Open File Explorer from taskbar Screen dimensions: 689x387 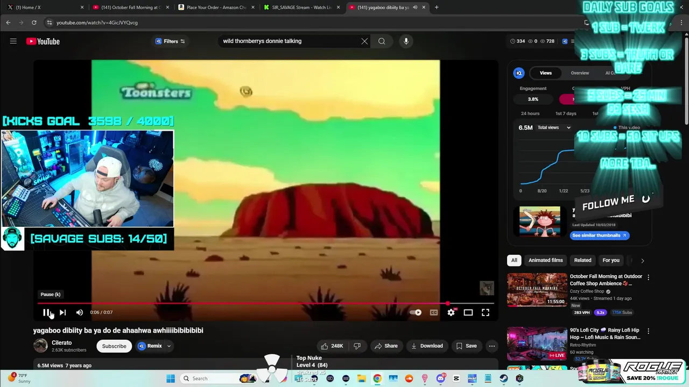(361, 378)
